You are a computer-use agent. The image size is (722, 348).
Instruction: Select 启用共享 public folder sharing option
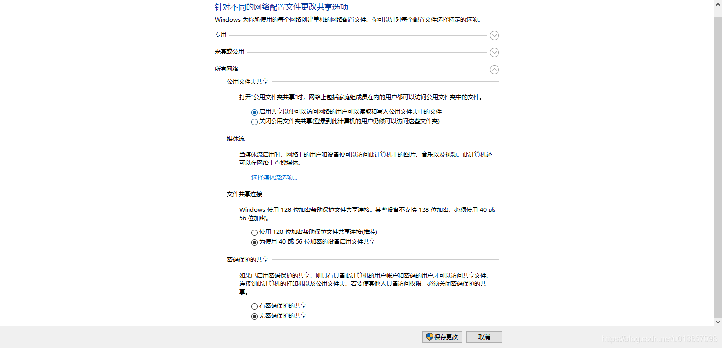pos(254,112)
